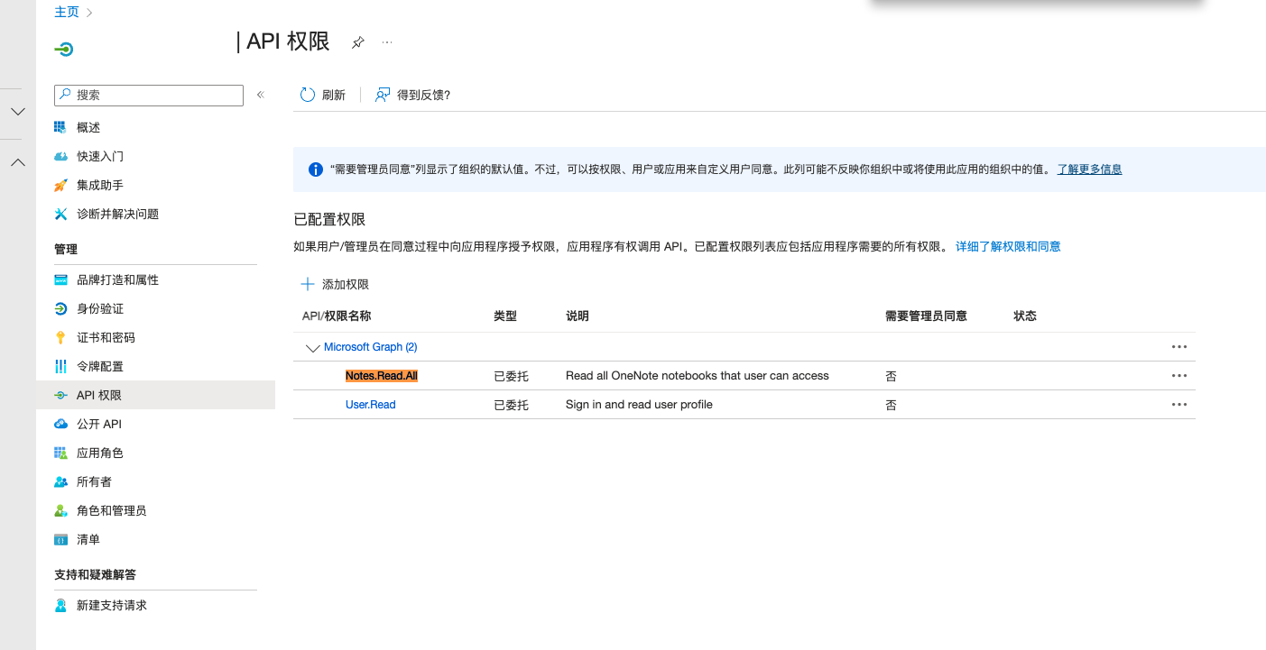Click the 公开 API cloud icon
Screen dimensions: 1266x650
pyautogui.click(x=60, y=424)
